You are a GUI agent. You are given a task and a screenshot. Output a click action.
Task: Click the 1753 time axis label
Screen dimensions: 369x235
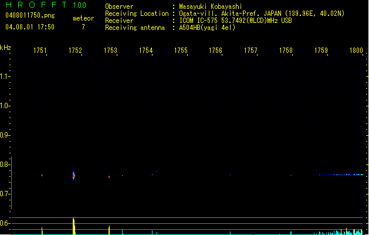point(110,51)
